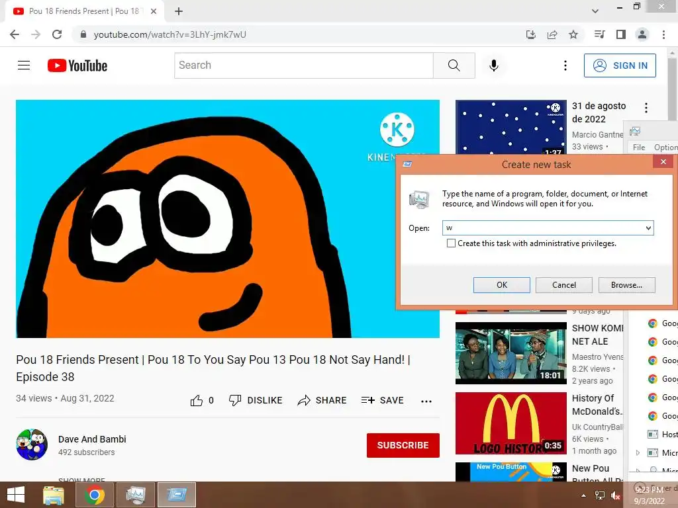Switch to Task Manager on the taskbar

point(135,495)
